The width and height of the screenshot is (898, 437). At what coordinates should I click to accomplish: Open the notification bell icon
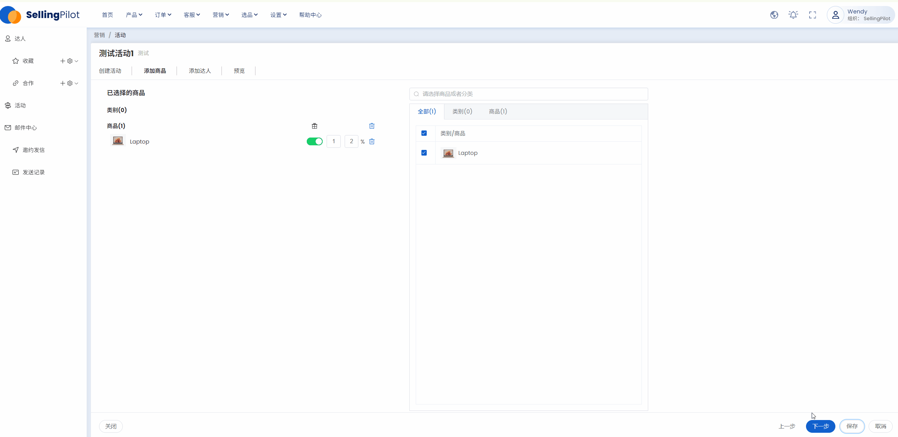click(793, 15)
